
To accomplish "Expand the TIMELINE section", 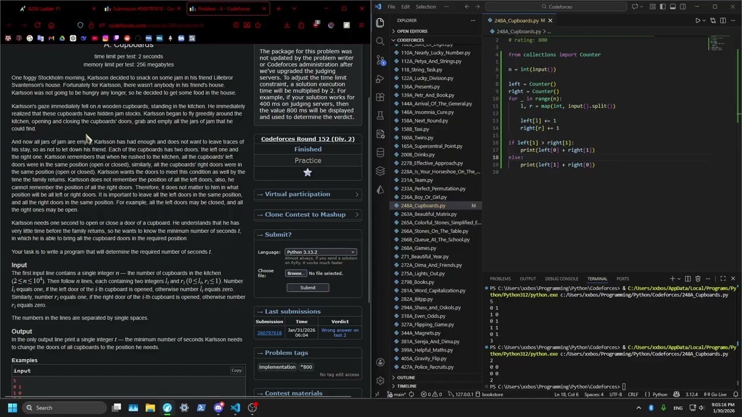I will [406, 386].
